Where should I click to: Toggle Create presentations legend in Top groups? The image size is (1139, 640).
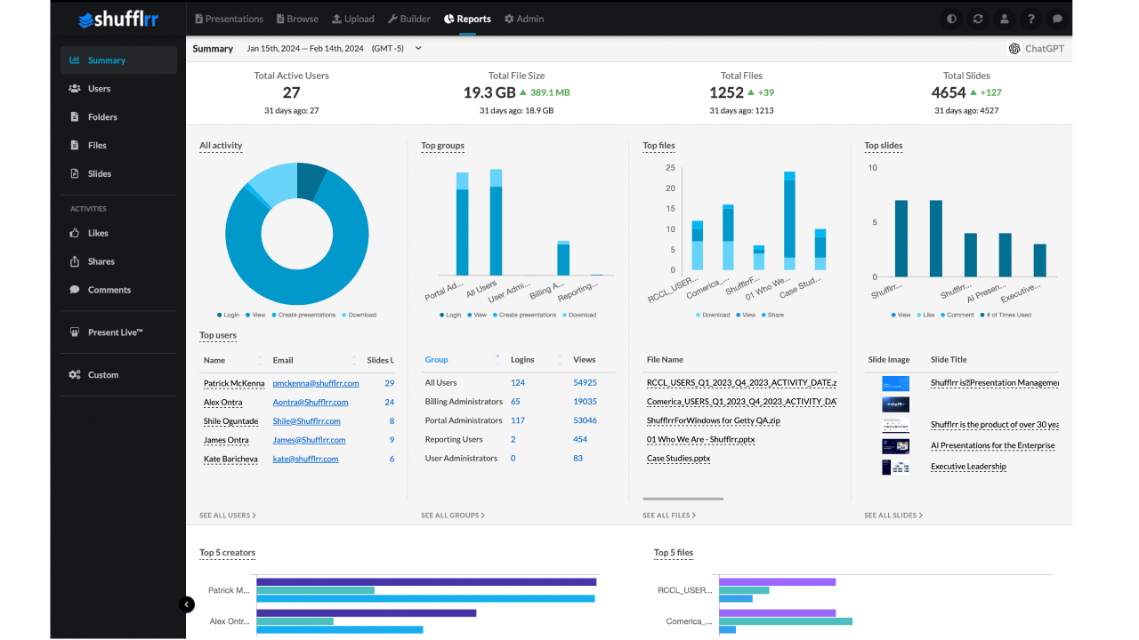pyautogui.click(x=525, y=315)
